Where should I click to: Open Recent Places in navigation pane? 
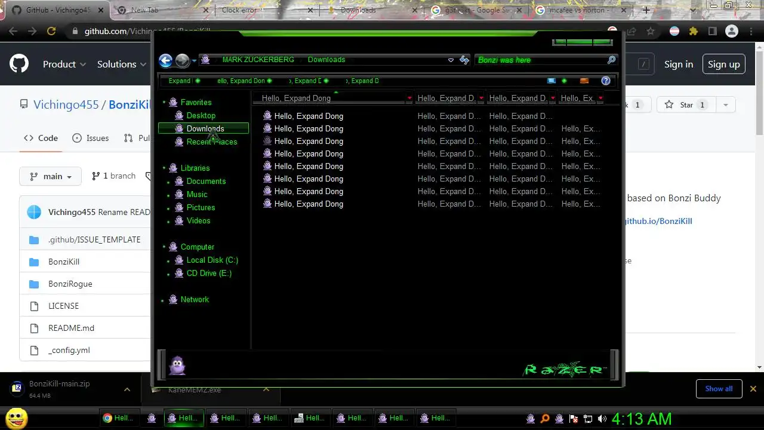coord(211,142)
